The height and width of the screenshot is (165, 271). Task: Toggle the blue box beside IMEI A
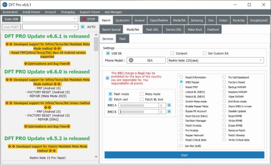[x=169, y=105]
